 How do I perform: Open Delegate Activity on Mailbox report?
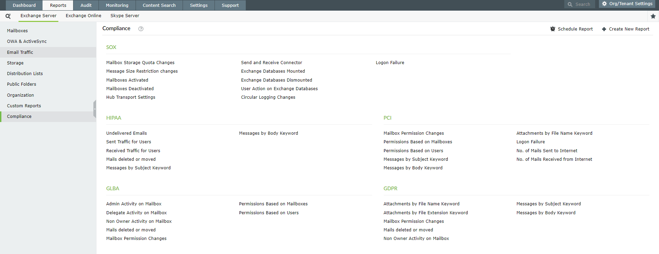pos(137,213)
